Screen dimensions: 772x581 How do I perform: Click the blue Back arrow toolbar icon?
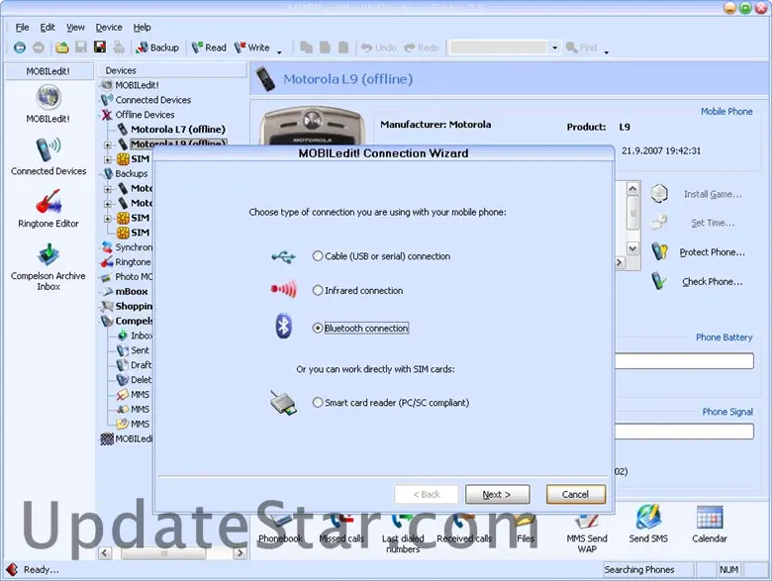pyautogui.click(x=20, y=48)
